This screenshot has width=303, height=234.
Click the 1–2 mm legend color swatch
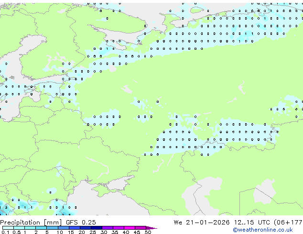(x=30, y=228)
